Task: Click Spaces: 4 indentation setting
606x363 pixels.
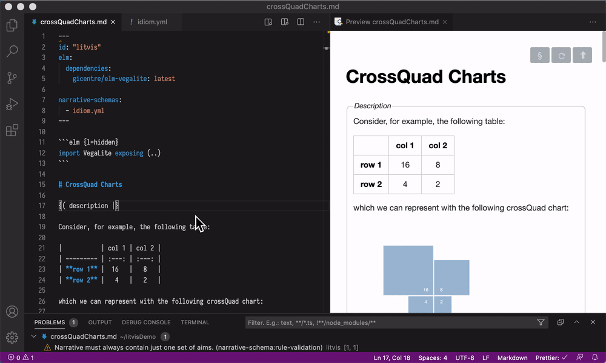Action: pos(433,358)
